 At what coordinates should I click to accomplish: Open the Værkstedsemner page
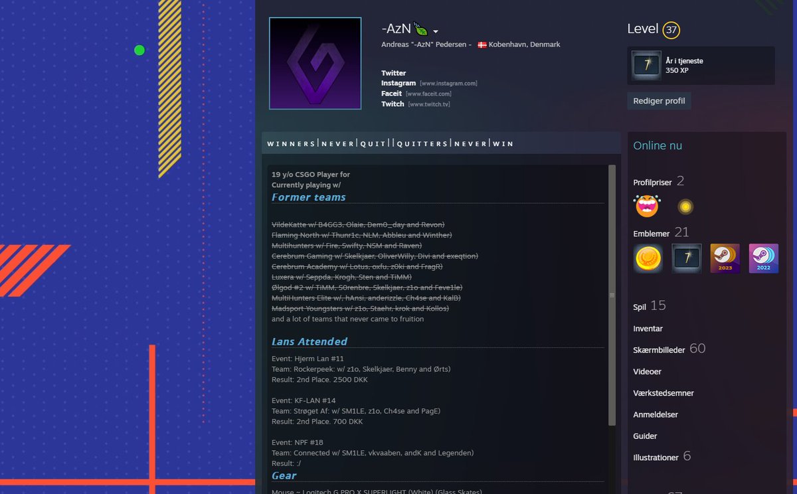point(664,393)
